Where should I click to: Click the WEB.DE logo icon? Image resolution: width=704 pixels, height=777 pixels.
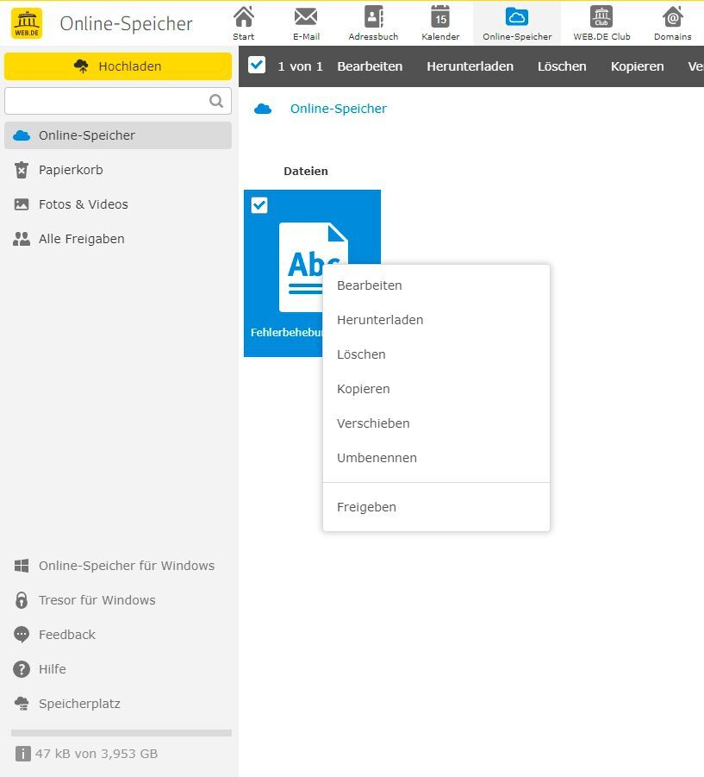[x=27, y=23]
